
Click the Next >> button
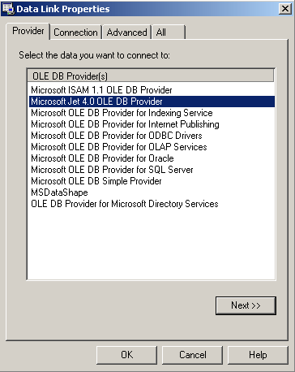pyautogui.click(x=246, y=305)
